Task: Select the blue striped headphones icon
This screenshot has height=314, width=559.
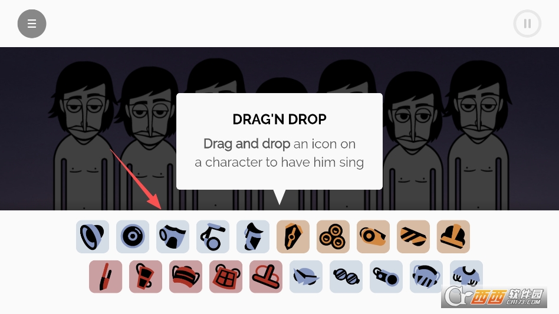Action: [426, 277]
